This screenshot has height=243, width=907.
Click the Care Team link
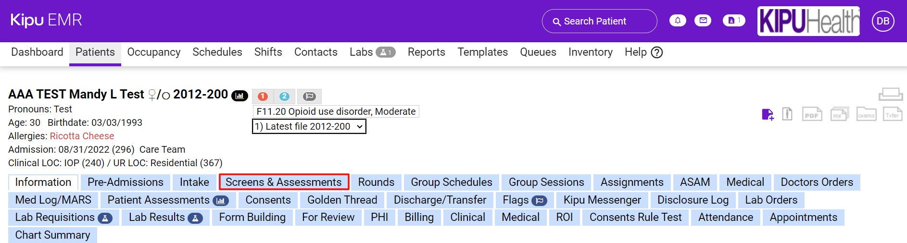pyautogui.click(x=162, y=149)
